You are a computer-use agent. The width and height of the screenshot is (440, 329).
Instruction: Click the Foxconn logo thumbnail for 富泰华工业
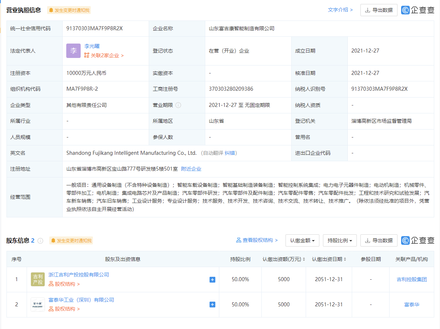(x=38, y=305)
